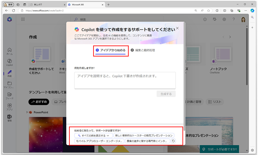Click the idea description text box
Image resolution: width=258 pixels, height=155 pixels.
(x=125, y=80)
